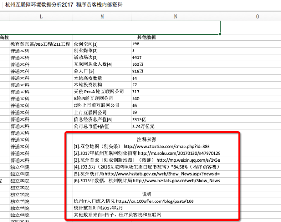
Task: Select the 互联网从业人数[4] cell
Action: pyautogui.click(x=102, y=64)
